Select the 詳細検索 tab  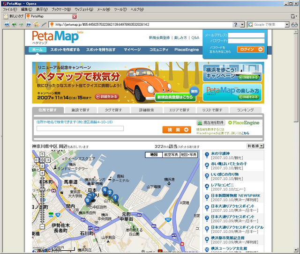(x=146, y=110)
